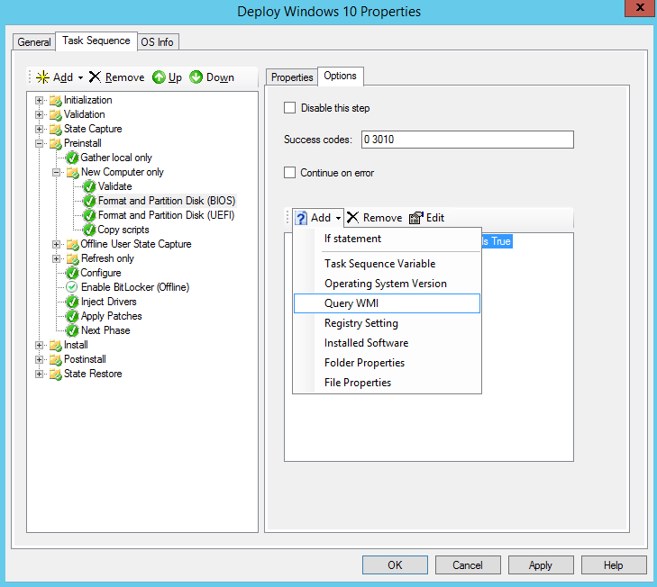This screenshot has width=657, height=587.
Task: Click the condition Edit icon
Action: point(416,218)
